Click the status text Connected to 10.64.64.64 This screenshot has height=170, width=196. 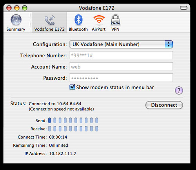pos(55,104)
